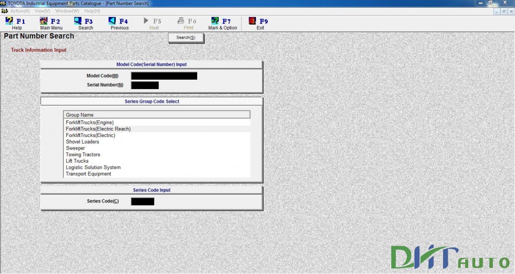Close the inner Part Number Search window
515x274 pixels.
(511, 11)
